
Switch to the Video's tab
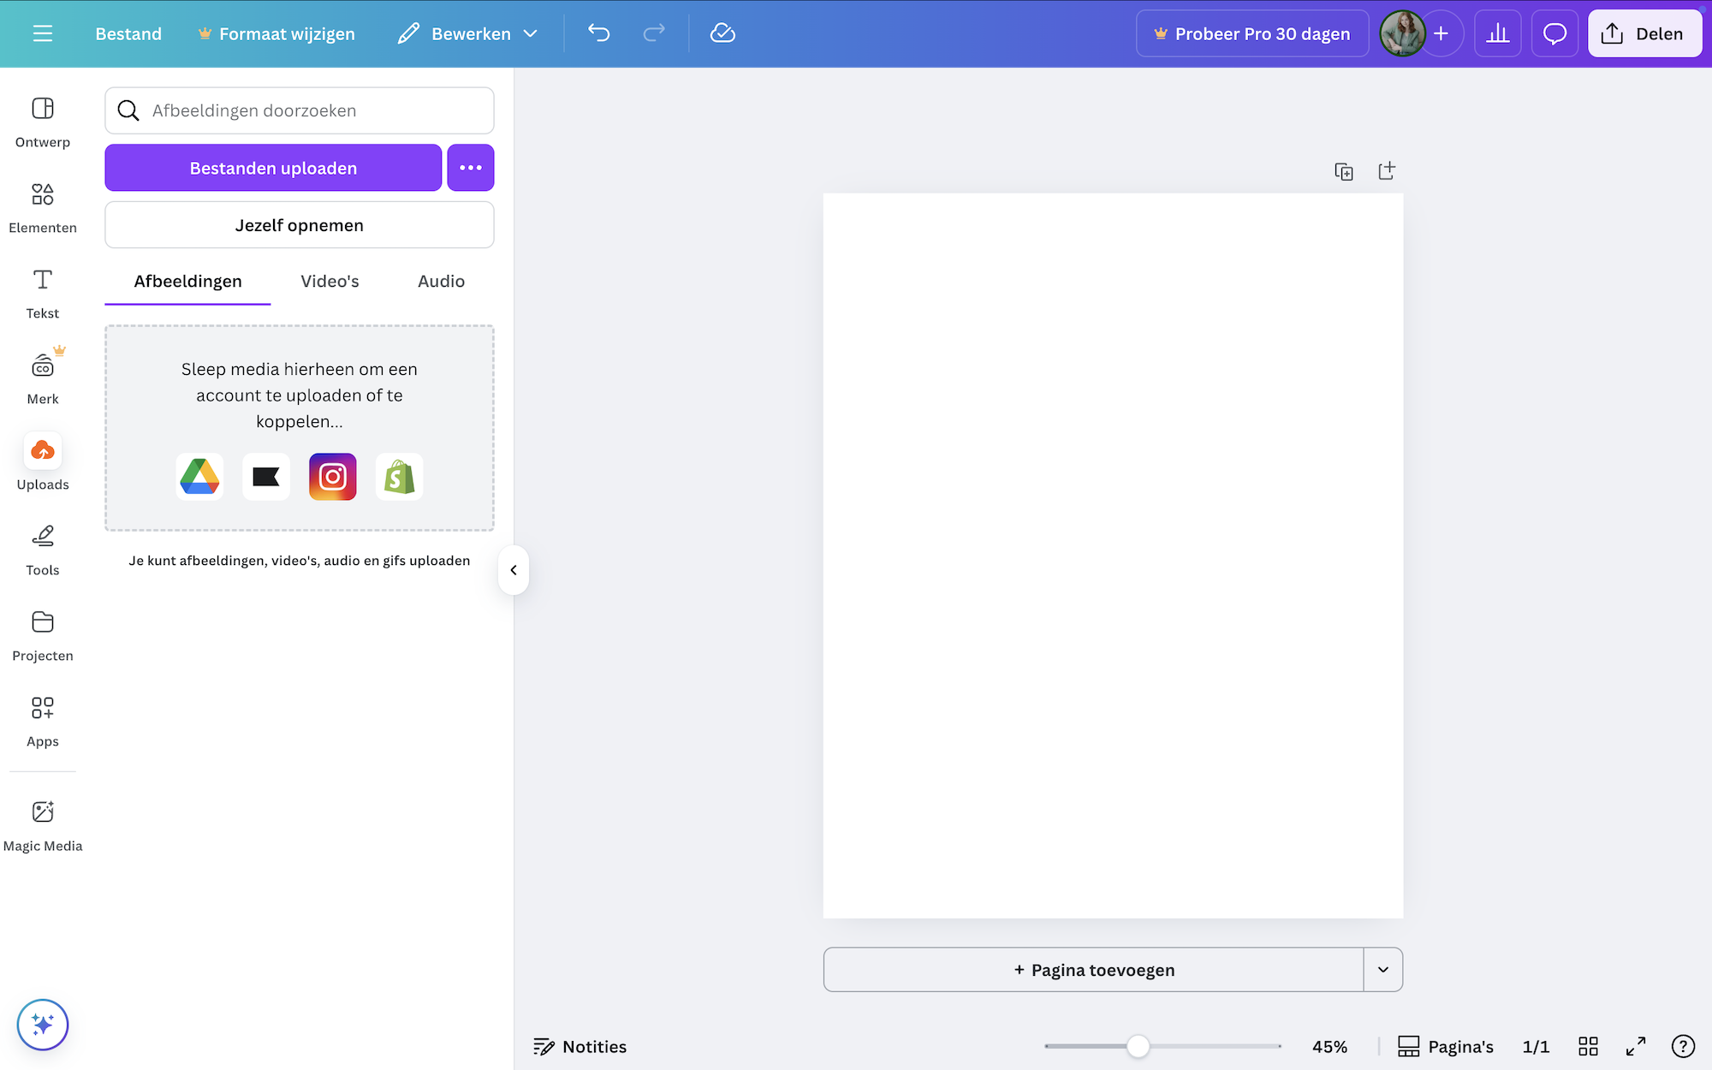click(x=330, y=282)
